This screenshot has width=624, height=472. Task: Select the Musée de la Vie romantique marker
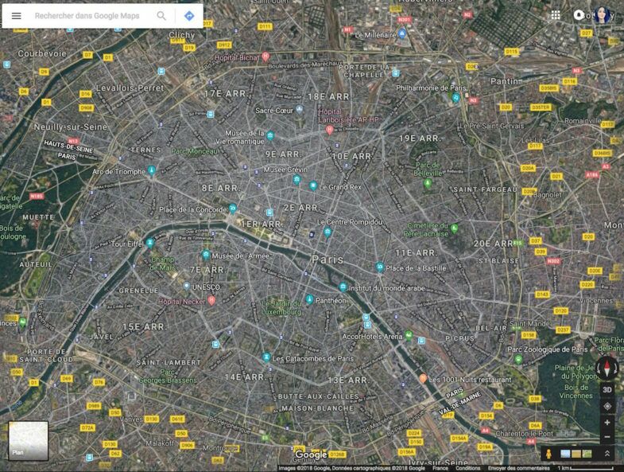tap(270, 135)
